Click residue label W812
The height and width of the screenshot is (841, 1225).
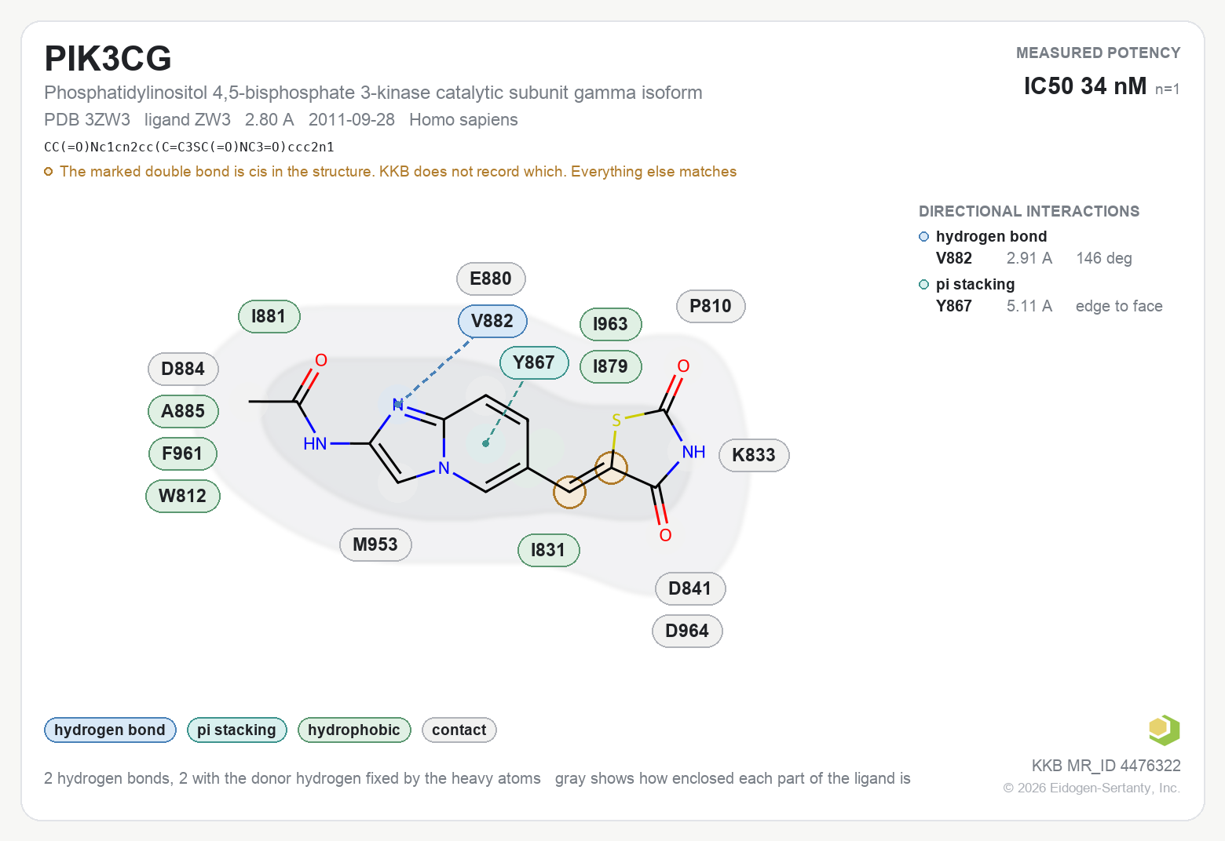183,496
